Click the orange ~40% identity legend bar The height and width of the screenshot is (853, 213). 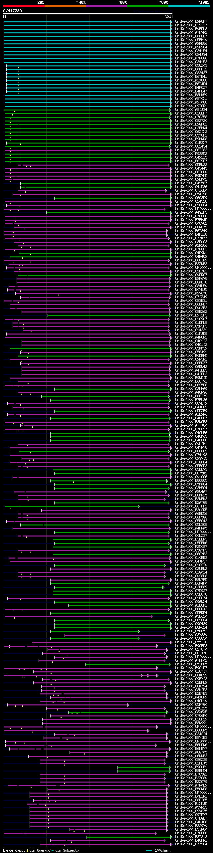[x=65, y=6]
